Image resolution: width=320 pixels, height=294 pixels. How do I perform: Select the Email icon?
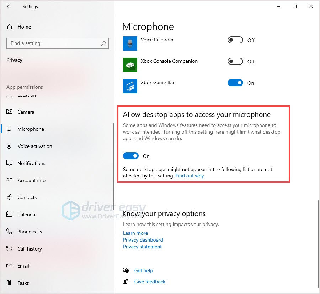[9, 265]
